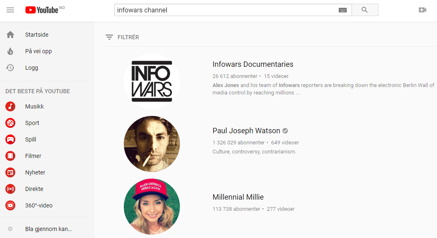Click the YouTube logo

42,10
